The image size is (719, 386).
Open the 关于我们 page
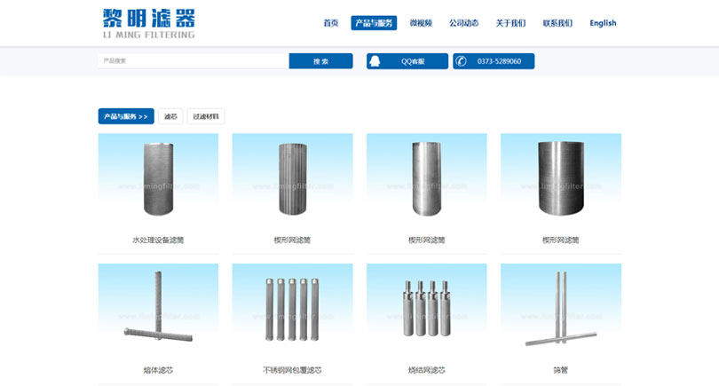coord(510,23)
